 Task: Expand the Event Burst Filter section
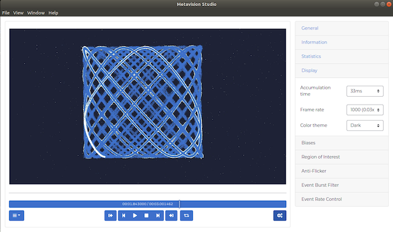[341, 185]
